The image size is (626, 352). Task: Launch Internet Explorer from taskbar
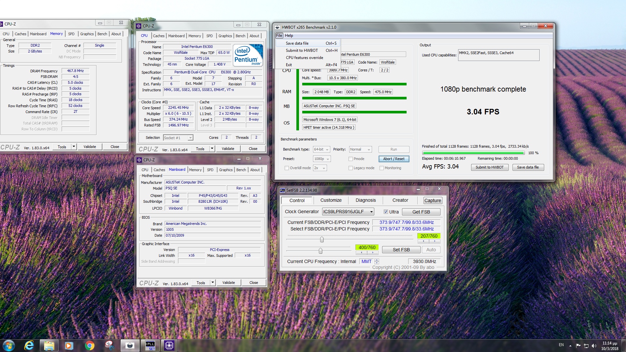29,345
